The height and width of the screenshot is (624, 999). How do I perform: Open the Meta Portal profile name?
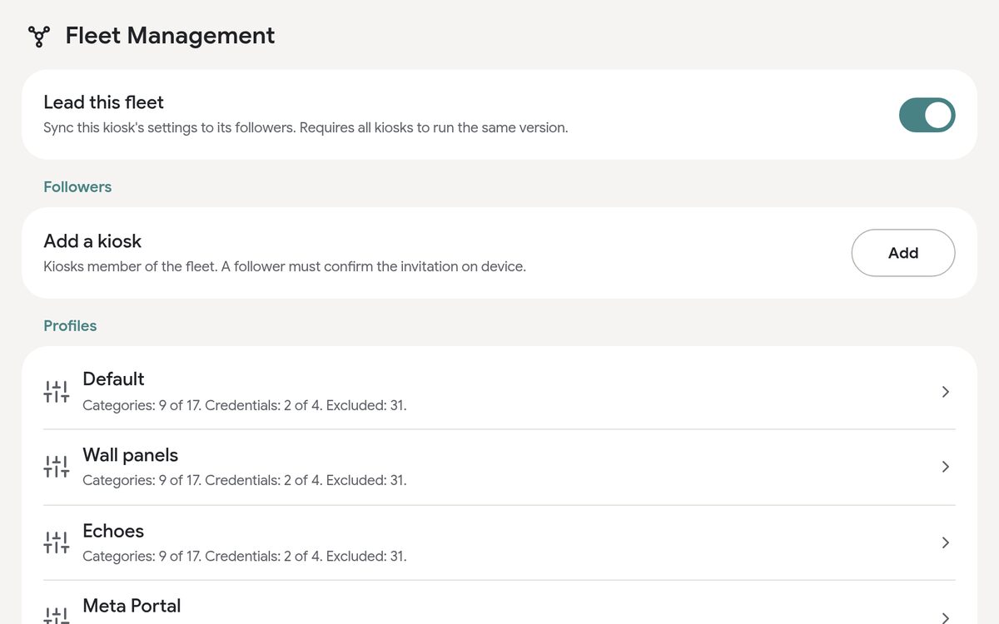(x=132, y=606)
